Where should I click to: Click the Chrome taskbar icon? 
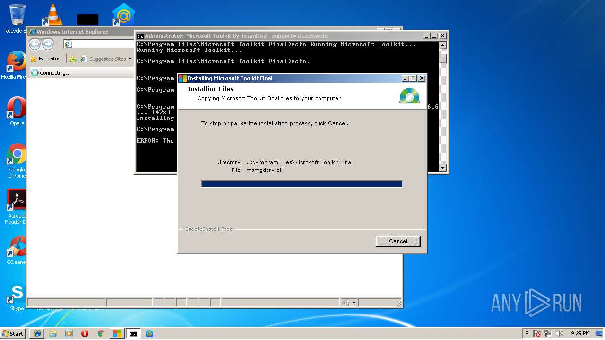101,333
